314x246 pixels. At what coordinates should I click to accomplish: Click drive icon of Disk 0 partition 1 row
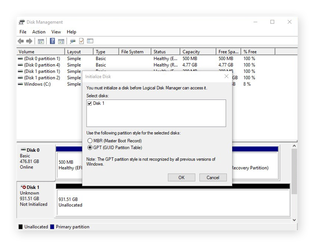pos(20,59)
